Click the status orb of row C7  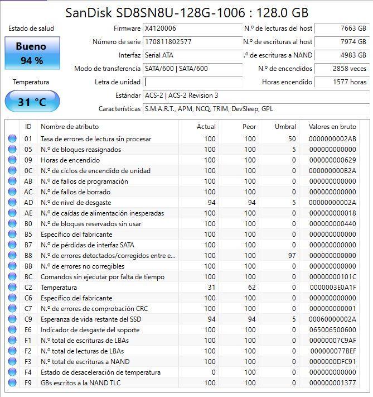tap(12, 309)
